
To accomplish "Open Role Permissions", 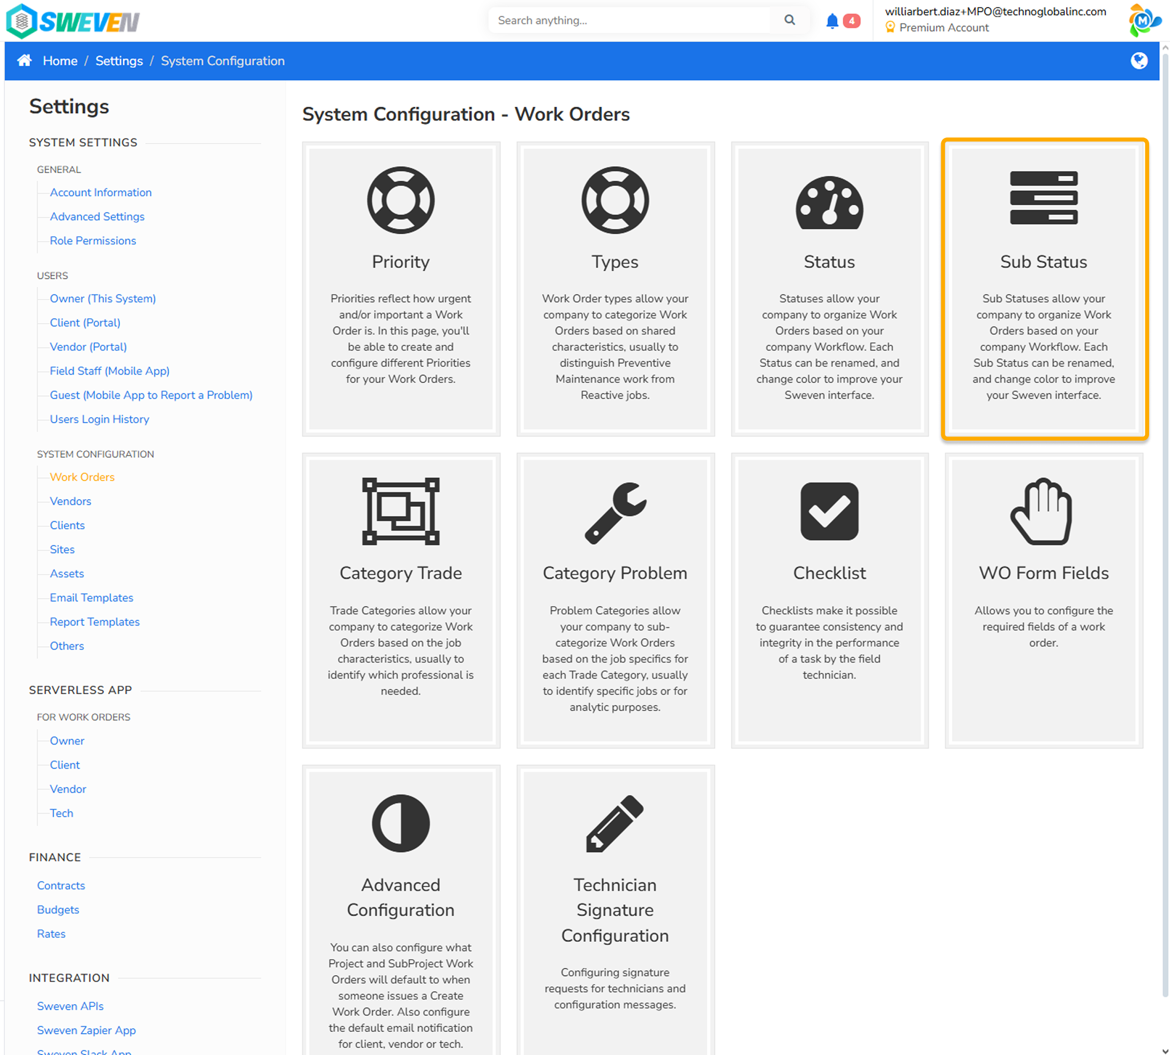I will pos(93,241).
